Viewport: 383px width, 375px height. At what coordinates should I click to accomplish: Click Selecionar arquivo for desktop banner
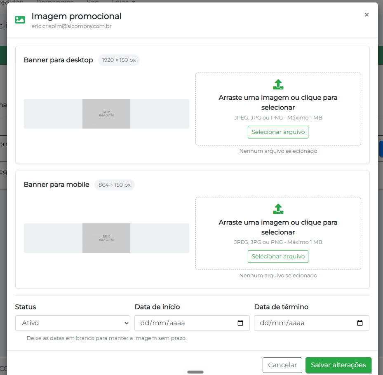278,132
